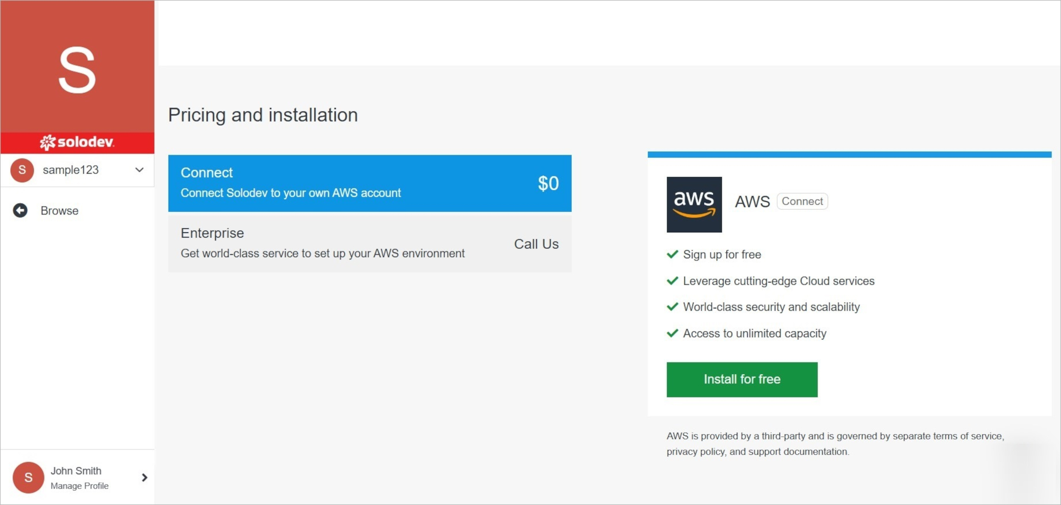The height and width of the screenshot is (505, 1061).
Task: Select the Enterprise pricing plan
Action: 370,244
